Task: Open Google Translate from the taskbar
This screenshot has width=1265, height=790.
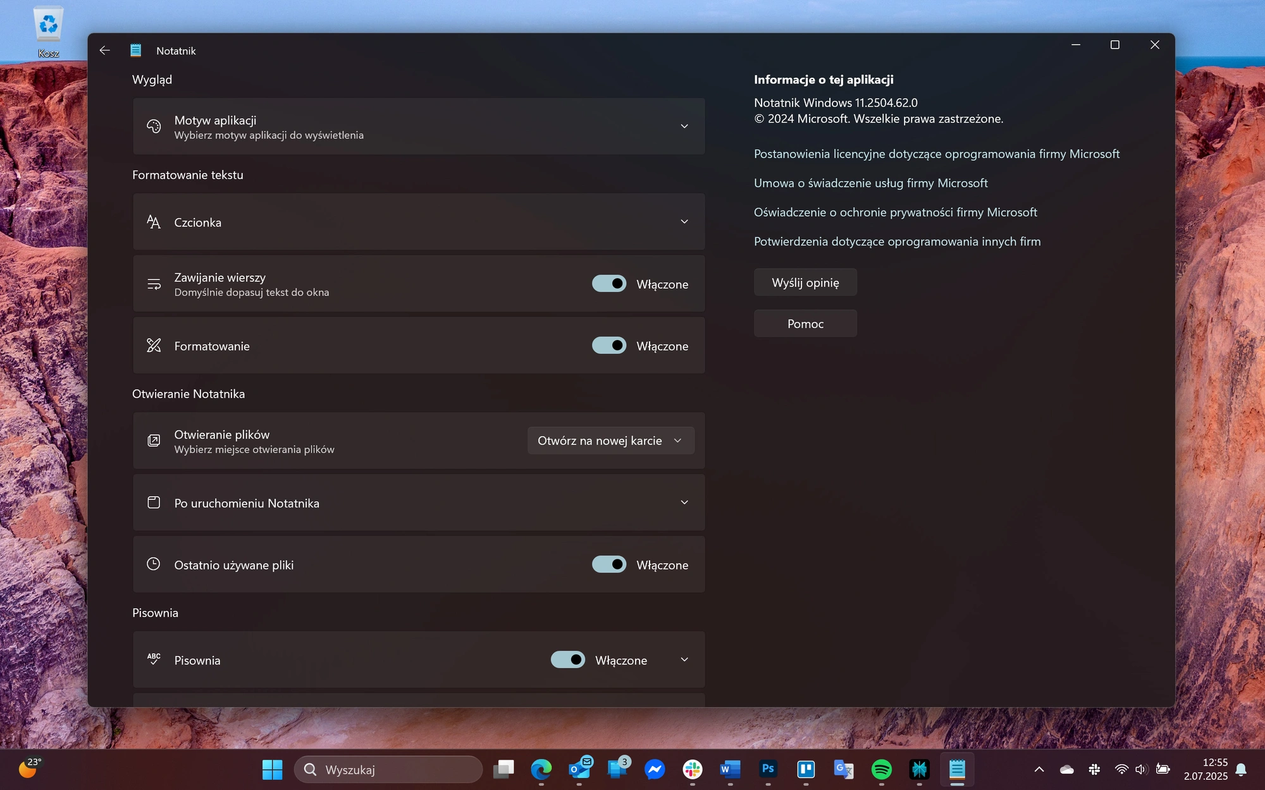Action: click(844, 769)
